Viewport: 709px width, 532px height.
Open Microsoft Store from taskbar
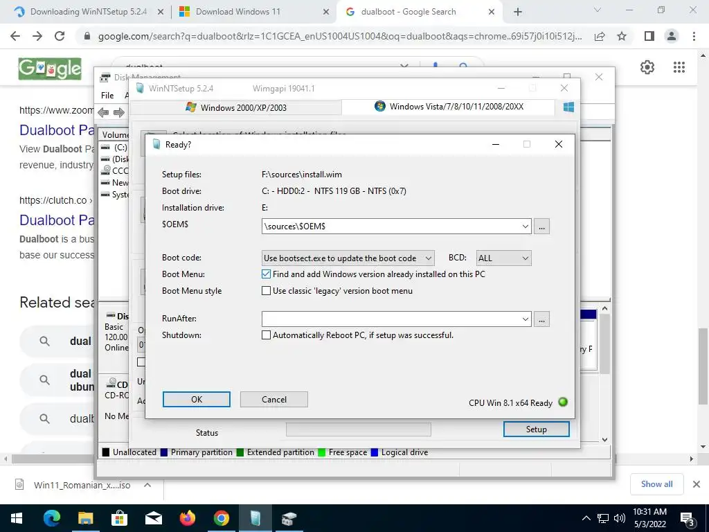pyautogui.click(x=119, y=518)
